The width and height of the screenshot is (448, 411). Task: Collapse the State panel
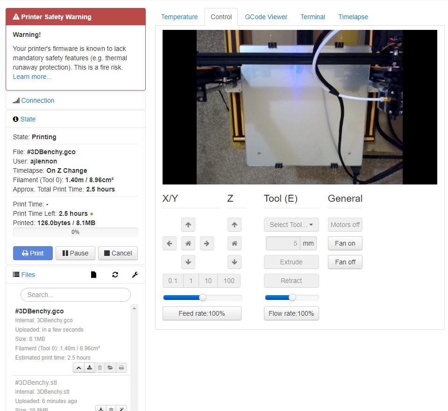[28, 119]
